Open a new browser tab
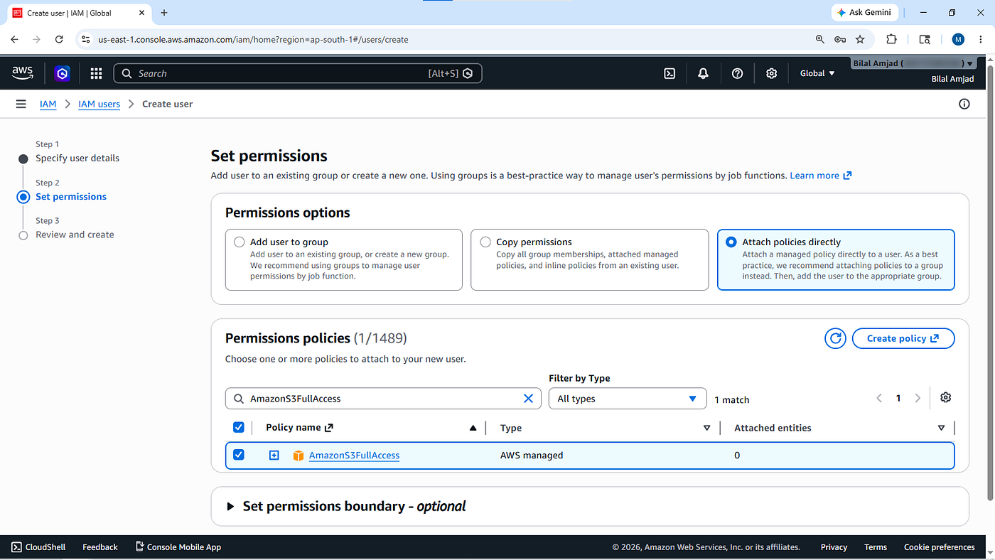 point(164,13)
